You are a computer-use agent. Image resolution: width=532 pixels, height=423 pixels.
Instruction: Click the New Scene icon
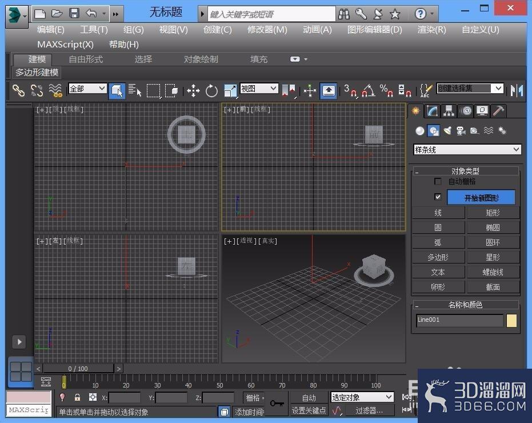(x=40, y=14)
